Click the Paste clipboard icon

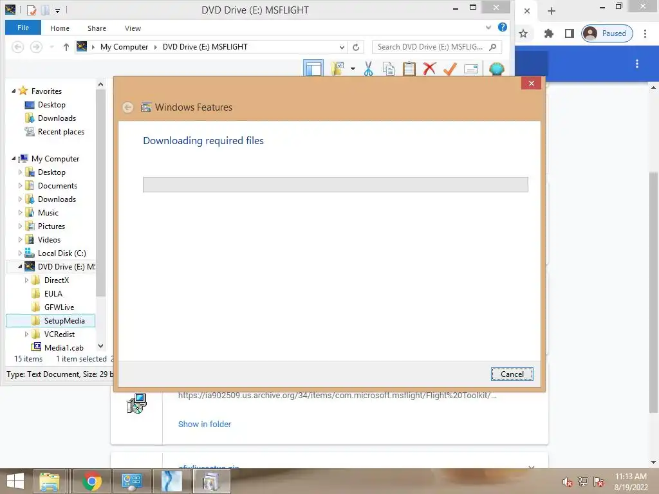click(409, 68)
